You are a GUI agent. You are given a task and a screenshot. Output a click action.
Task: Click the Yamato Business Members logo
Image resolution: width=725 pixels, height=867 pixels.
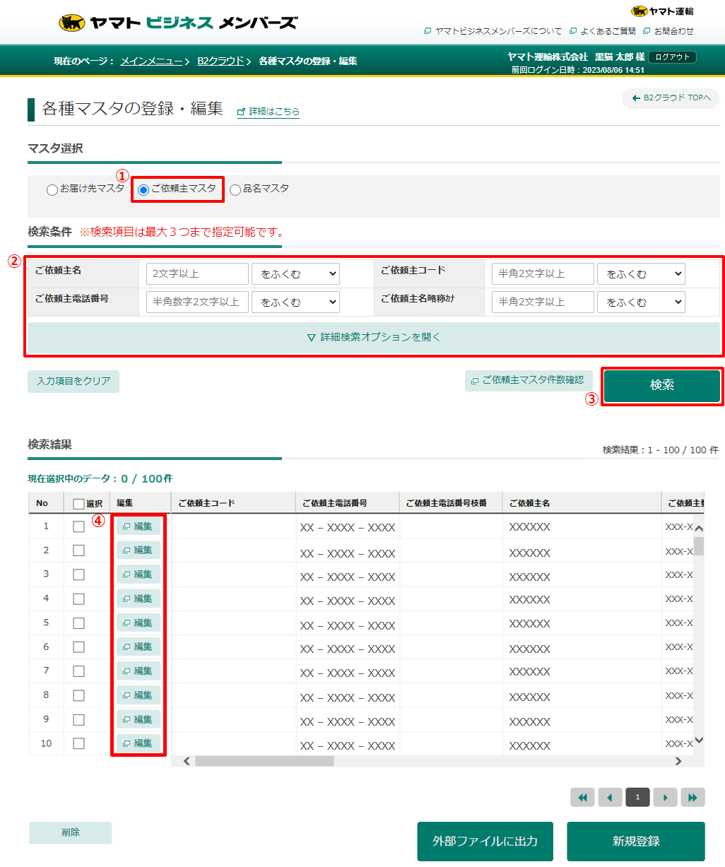(x=177, y=23)
